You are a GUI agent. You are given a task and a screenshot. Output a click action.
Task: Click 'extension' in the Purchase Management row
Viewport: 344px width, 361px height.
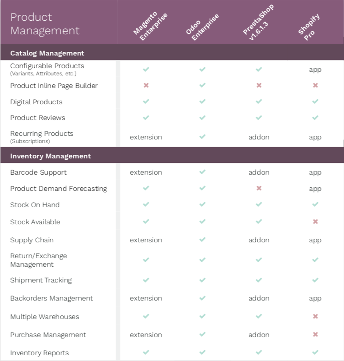click(x=146, y=335)
